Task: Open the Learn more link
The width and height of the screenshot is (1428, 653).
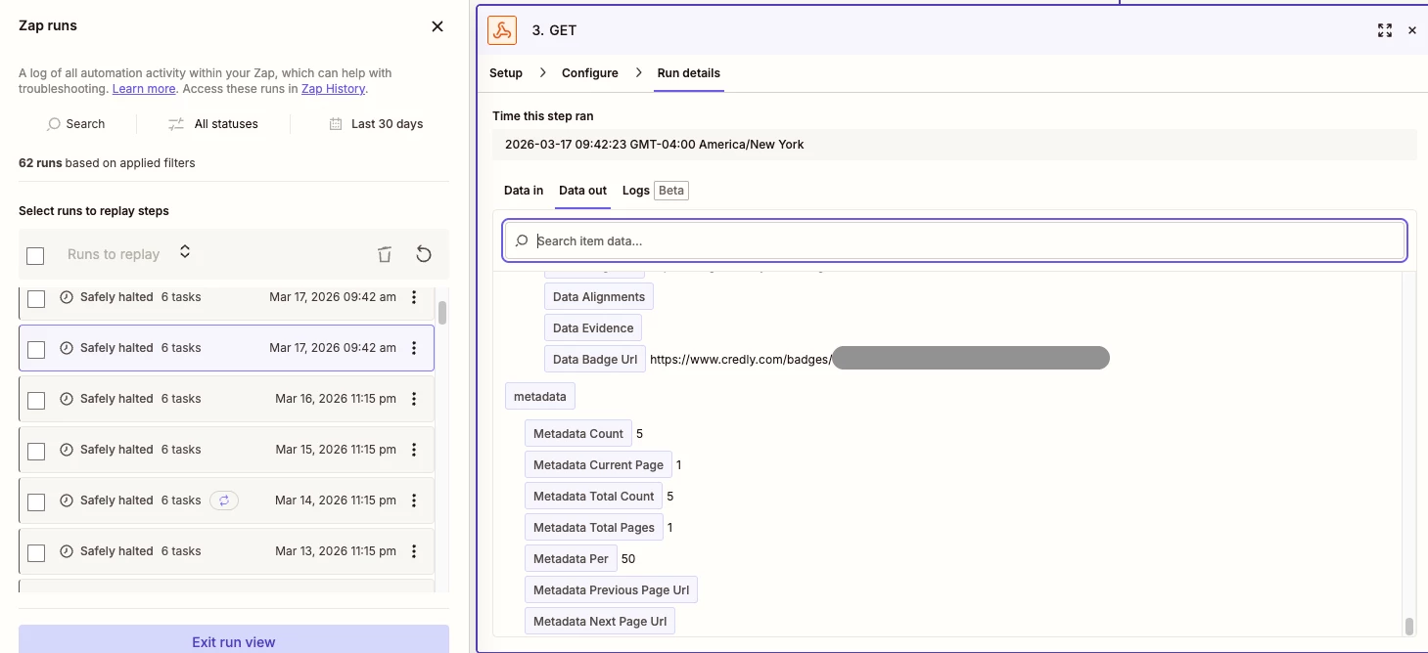Action: (x=144, y=89)
